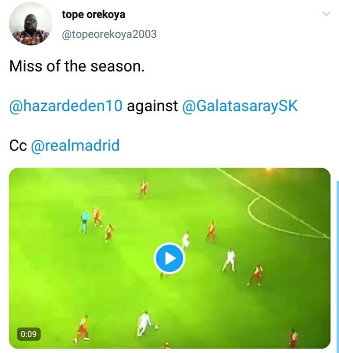The image size is (339, 353).
Task: Click the football near the bottom of the video
Action: 156,327
